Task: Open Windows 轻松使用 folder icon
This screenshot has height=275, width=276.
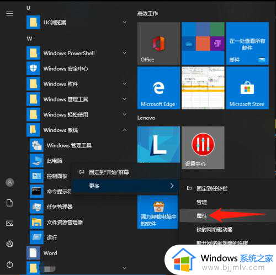Action: (33, 114)
